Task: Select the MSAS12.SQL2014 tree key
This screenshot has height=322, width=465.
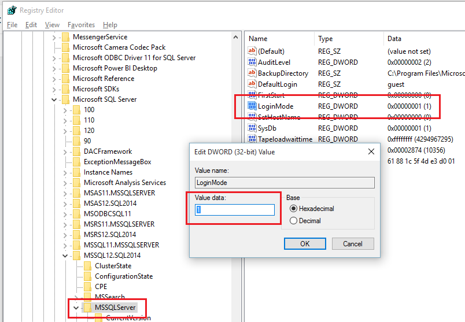Action: pos(110,203)
